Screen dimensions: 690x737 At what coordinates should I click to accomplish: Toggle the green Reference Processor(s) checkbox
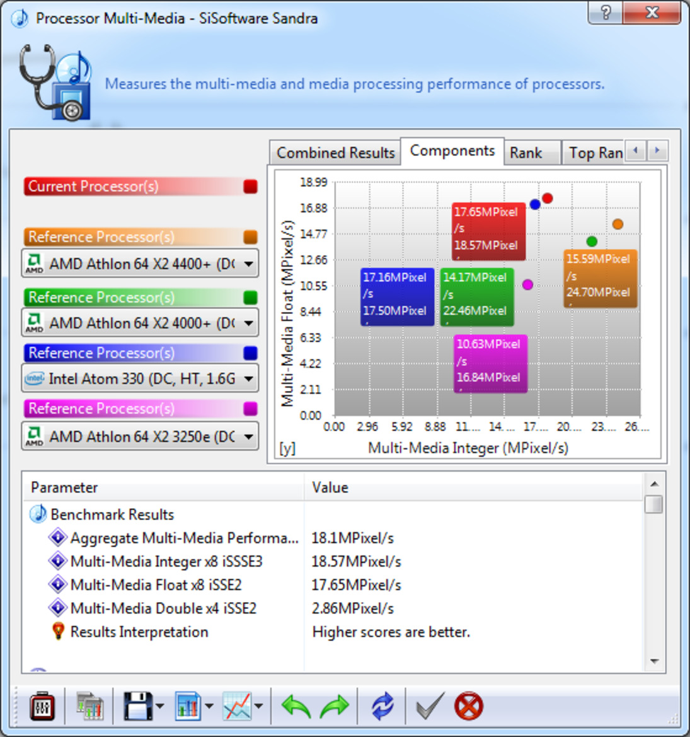pos(250,298)
